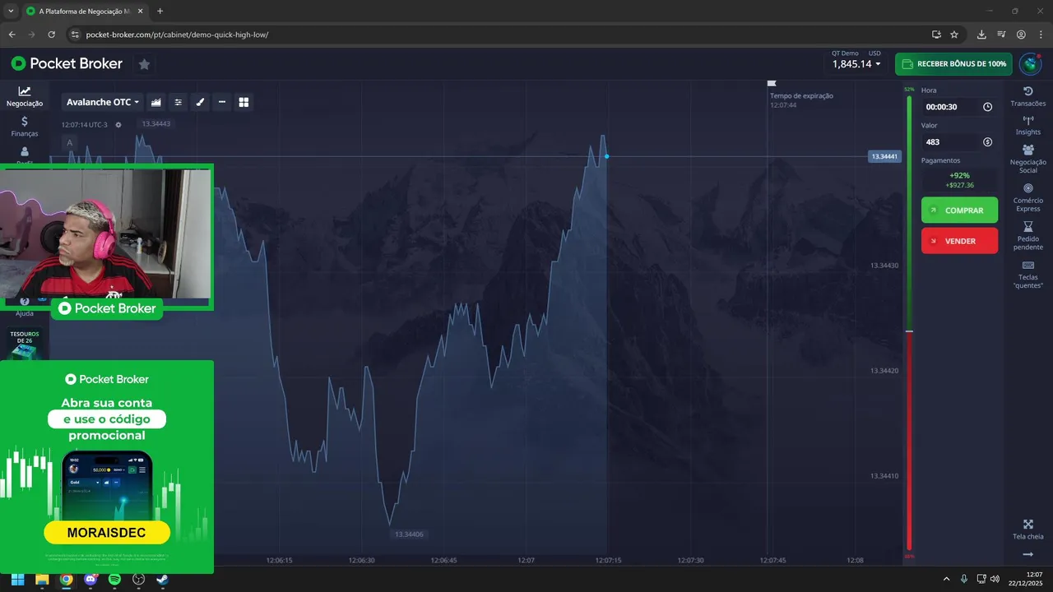Open the Teclas quentes hotkeys panel

tap(1027, 275)
